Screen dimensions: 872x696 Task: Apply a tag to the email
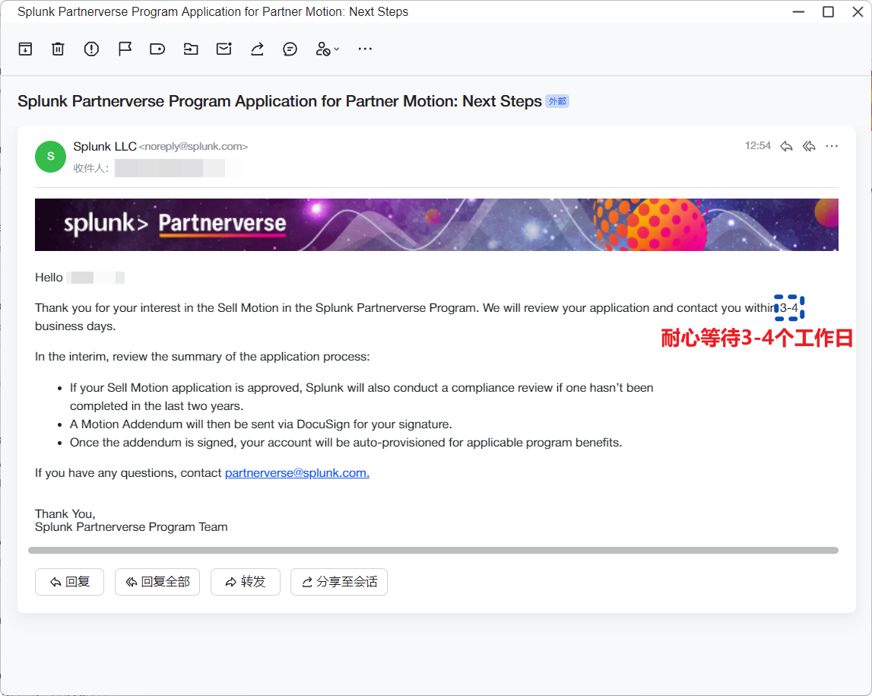click(x=157, y=49)
